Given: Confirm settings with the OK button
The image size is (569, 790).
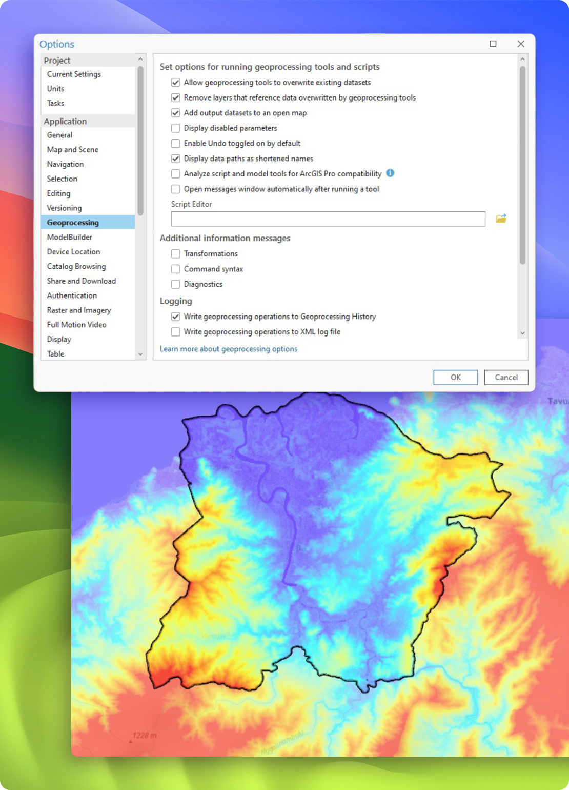Looking at the screenshot, I should click(x=455, y=377).
